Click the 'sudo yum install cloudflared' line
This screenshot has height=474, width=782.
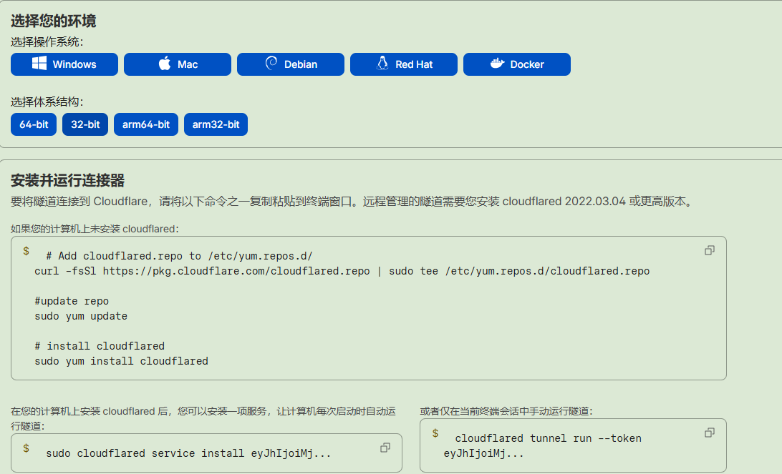(x=121, y=361)
